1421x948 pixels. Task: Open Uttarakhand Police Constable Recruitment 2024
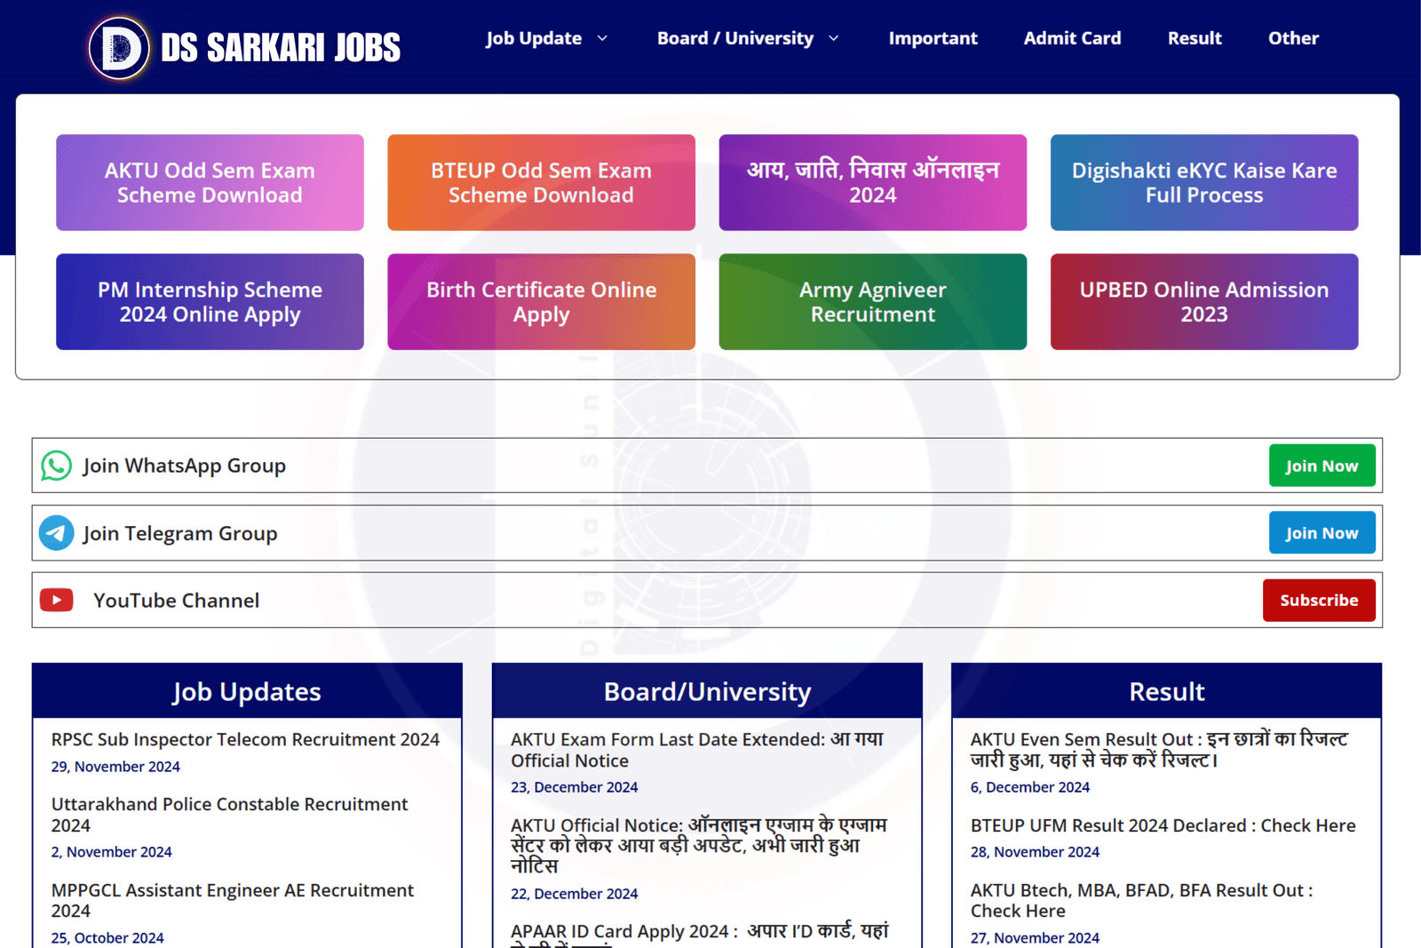pyautogui.click(x=229, y=815)
